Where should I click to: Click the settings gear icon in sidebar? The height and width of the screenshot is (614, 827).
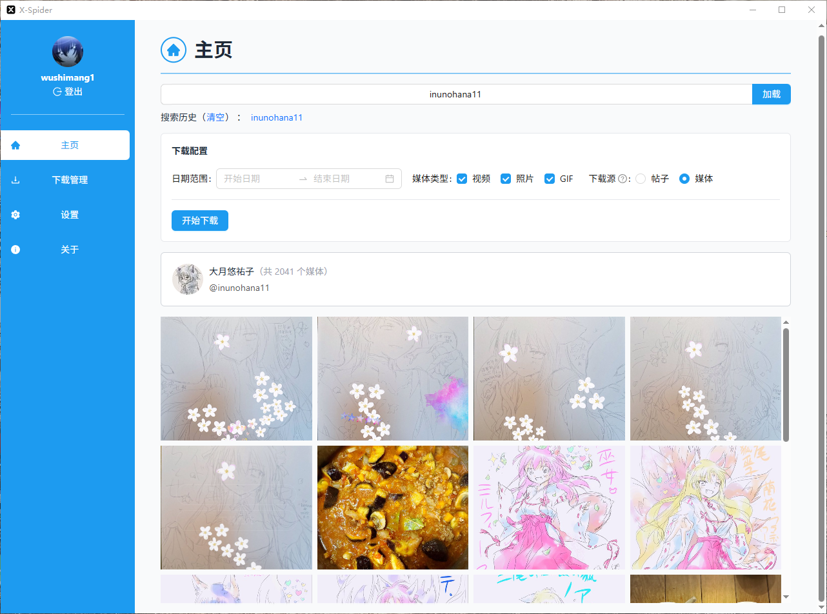tap(15, 215)
